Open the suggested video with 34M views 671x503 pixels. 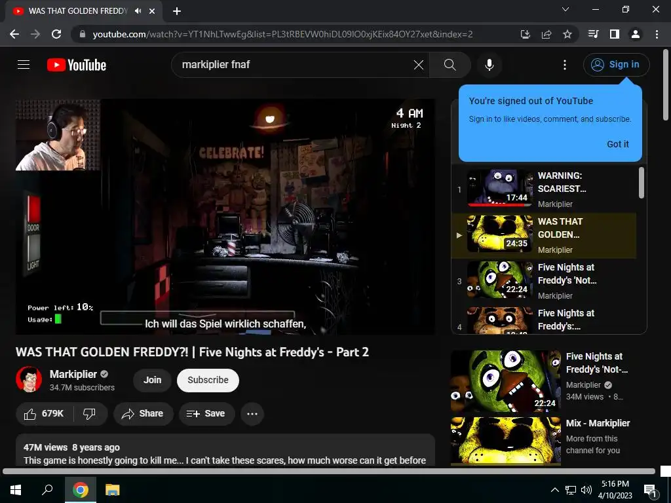click(505, 381)
